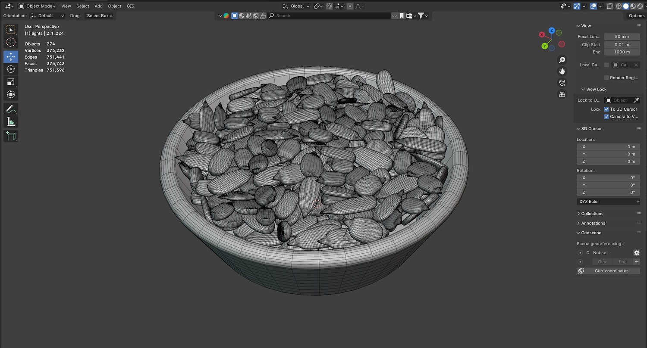Screen dimensions: 647x348
Task: Click the Search field in the header
Action: click(329, 16)
